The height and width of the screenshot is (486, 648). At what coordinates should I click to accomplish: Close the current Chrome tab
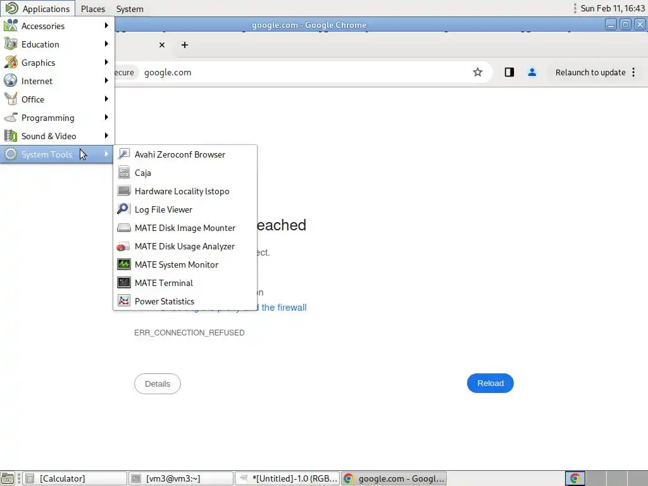(x=162, y=45)
